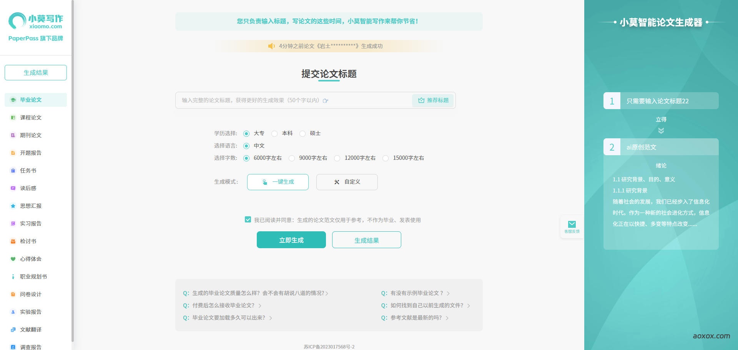The image size is (738, 350).
Task: Switch to 文献翻译 in the sidebar
Action: 31,330
